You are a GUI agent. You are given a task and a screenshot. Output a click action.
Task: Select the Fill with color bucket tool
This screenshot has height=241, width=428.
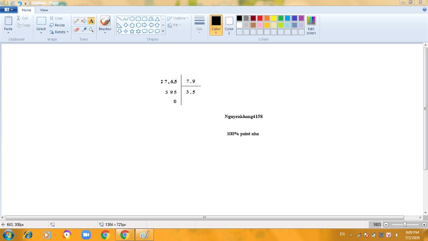click(x=84, y=21)
